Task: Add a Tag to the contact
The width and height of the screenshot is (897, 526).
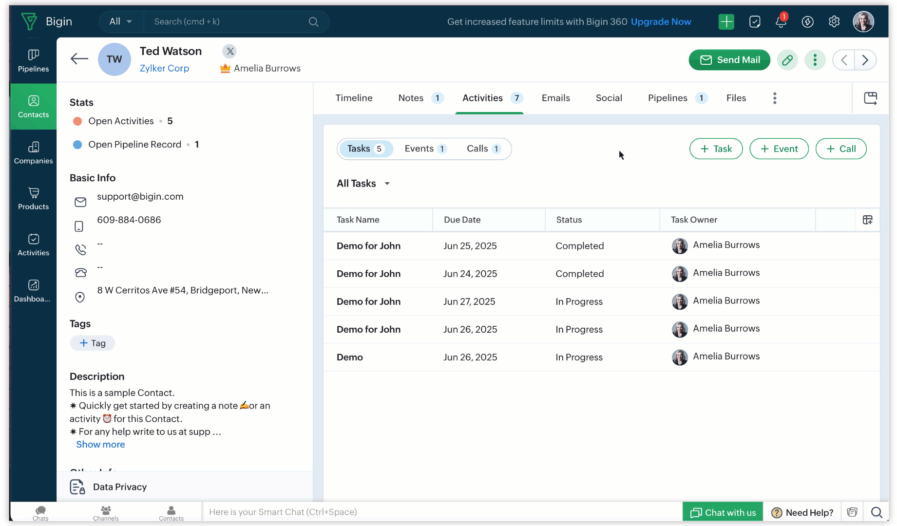Action: tap(93, 343)
